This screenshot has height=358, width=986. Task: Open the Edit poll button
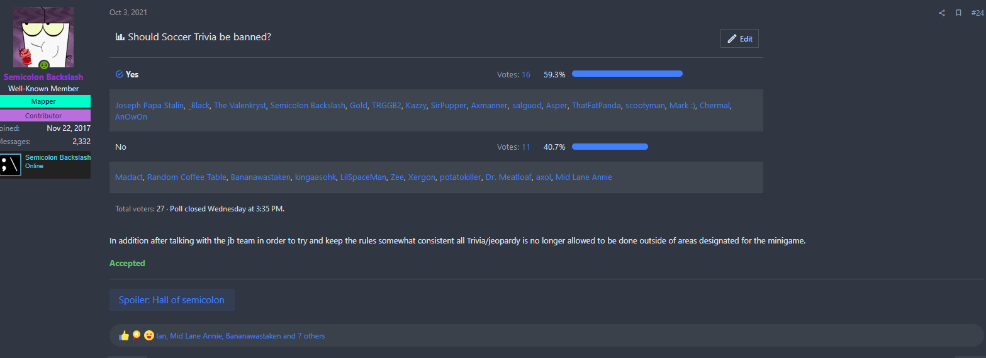click(739, 38)
